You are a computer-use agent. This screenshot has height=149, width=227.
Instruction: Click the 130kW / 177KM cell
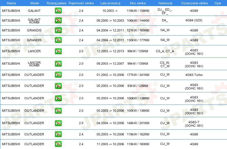pyautogui.click(x=138, y=40)
